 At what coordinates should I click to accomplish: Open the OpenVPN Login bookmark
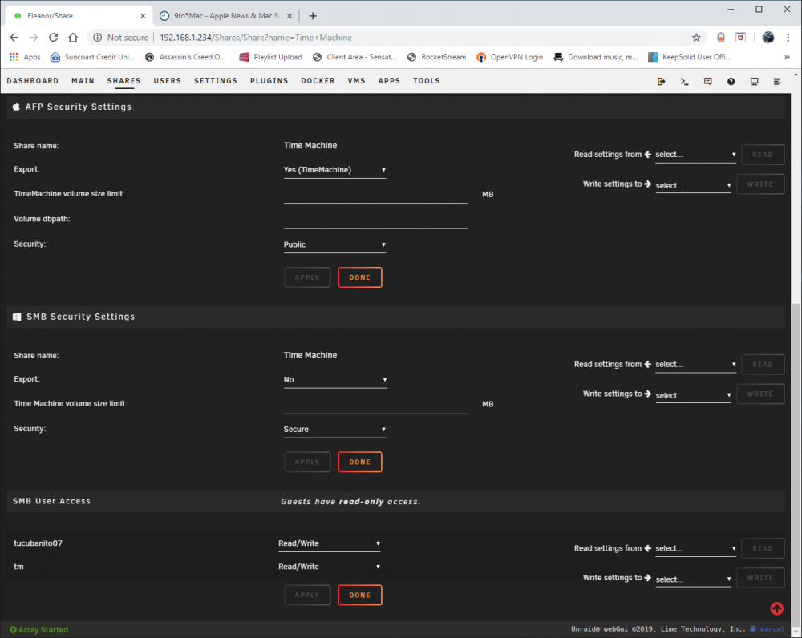click(509, 57)
